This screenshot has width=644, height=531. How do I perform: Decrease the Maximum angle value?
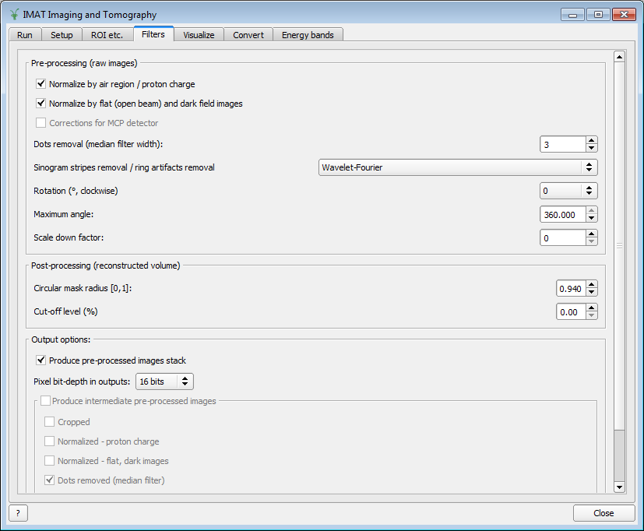coord(591,218)
